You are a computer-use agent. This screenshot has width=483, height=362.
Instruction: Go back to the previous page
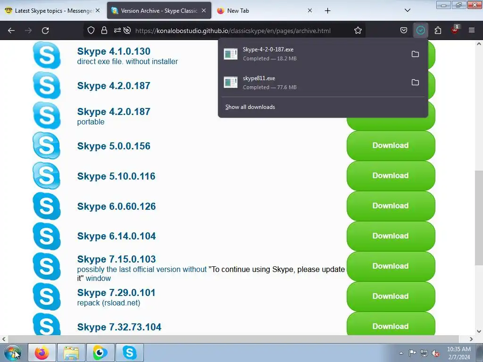coord(11,31)
